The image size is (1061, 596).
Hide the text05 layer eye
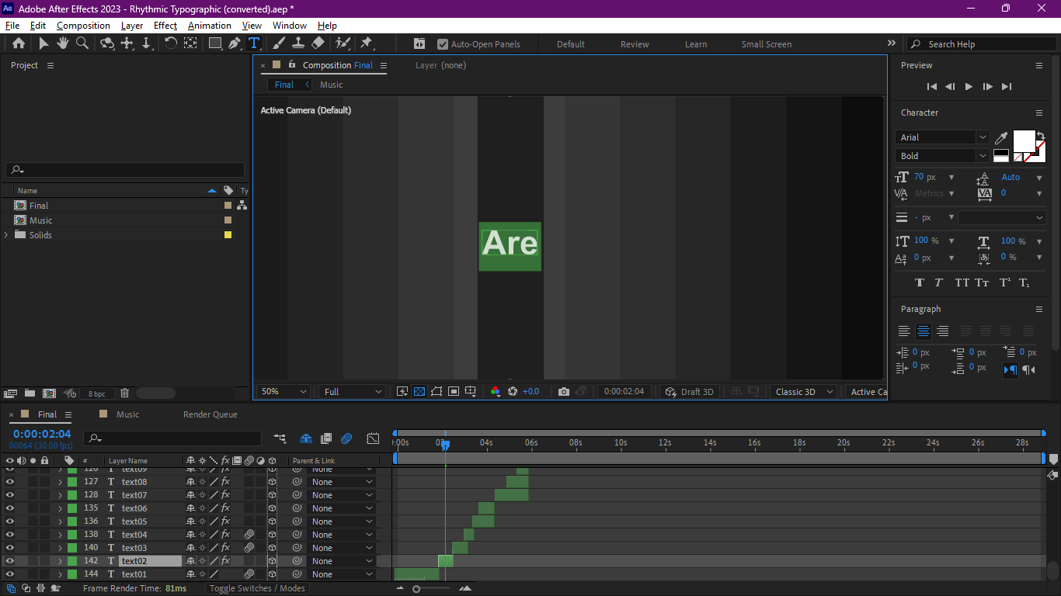pyautogui.click(x=10, y=521)
